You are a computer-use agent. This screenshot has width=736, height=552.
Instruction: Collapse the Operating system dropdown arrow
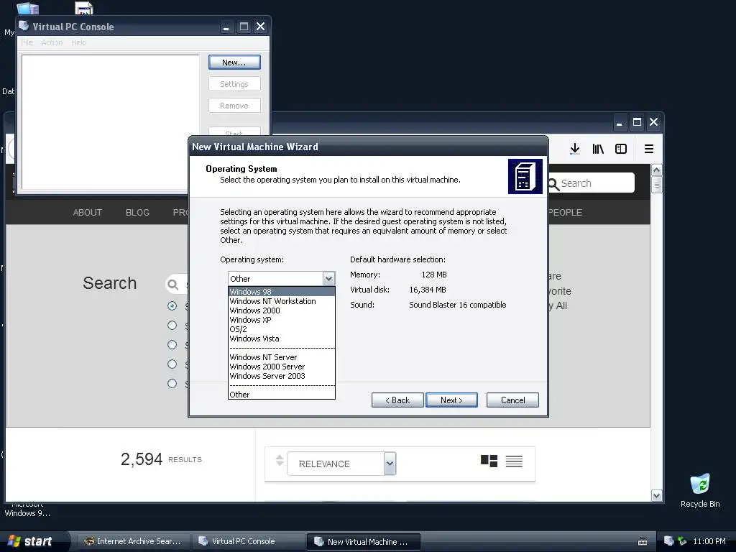point(328,278)
